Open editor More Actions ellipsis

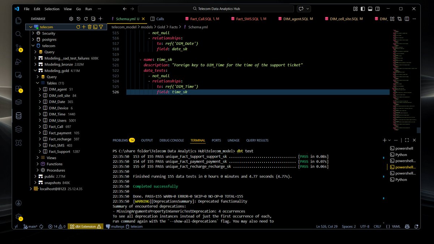point(413,19)
